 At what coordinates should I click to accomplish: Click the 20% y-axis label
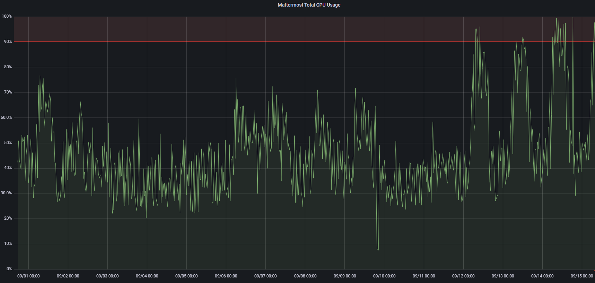8,218
